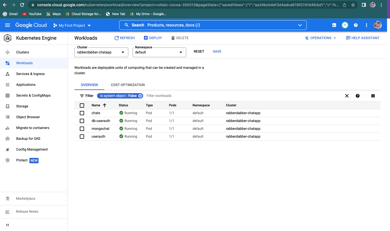Open the Google account avatar in header
Image resolution: width=390 pixels, height=231 pixels.
click(377, 25)
